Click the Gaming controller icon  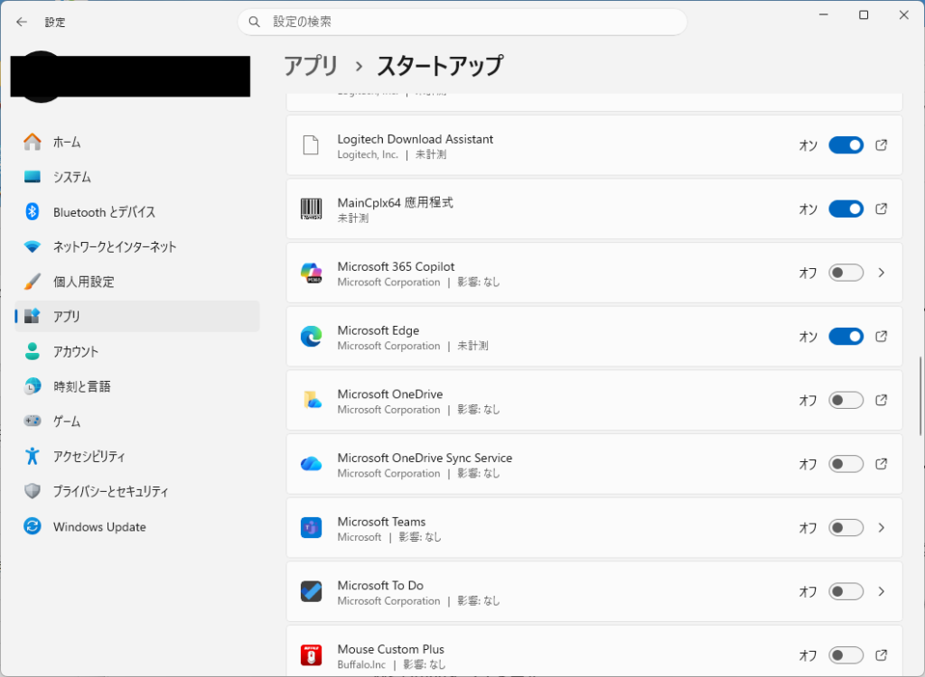(32, 421)
